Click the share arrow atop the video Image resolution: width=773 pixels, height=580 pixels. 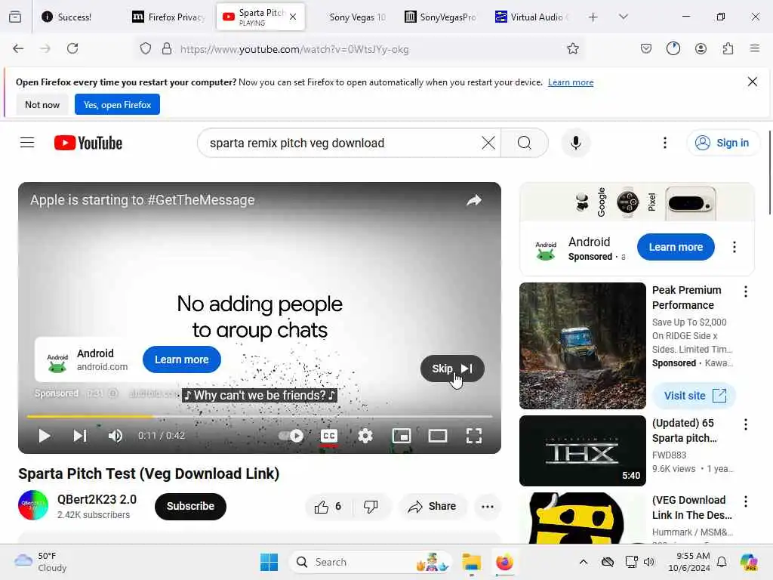click(474, 200)
